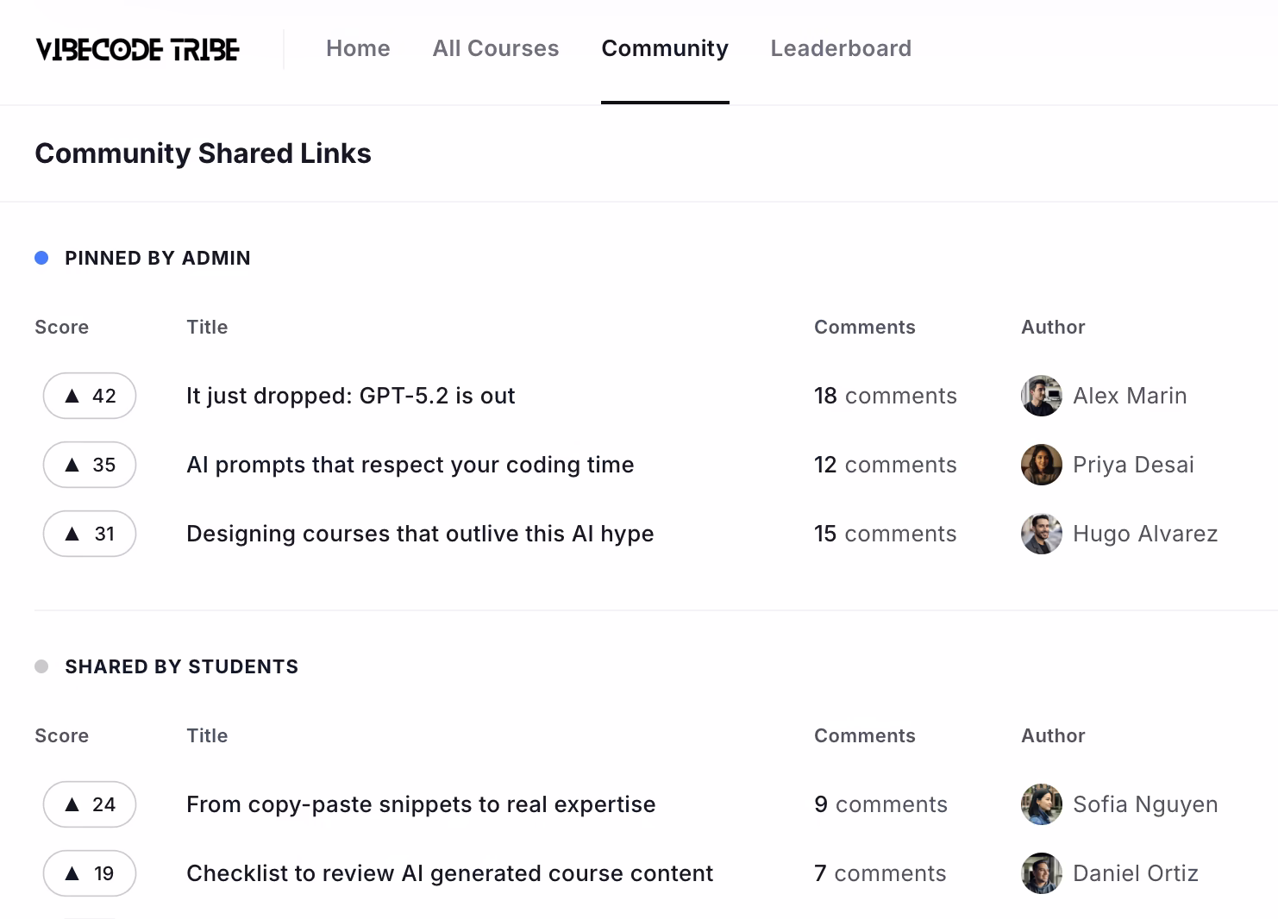Upvote the Designing courses post scored 31
The image size is (1278, 919).
point(90,534)
